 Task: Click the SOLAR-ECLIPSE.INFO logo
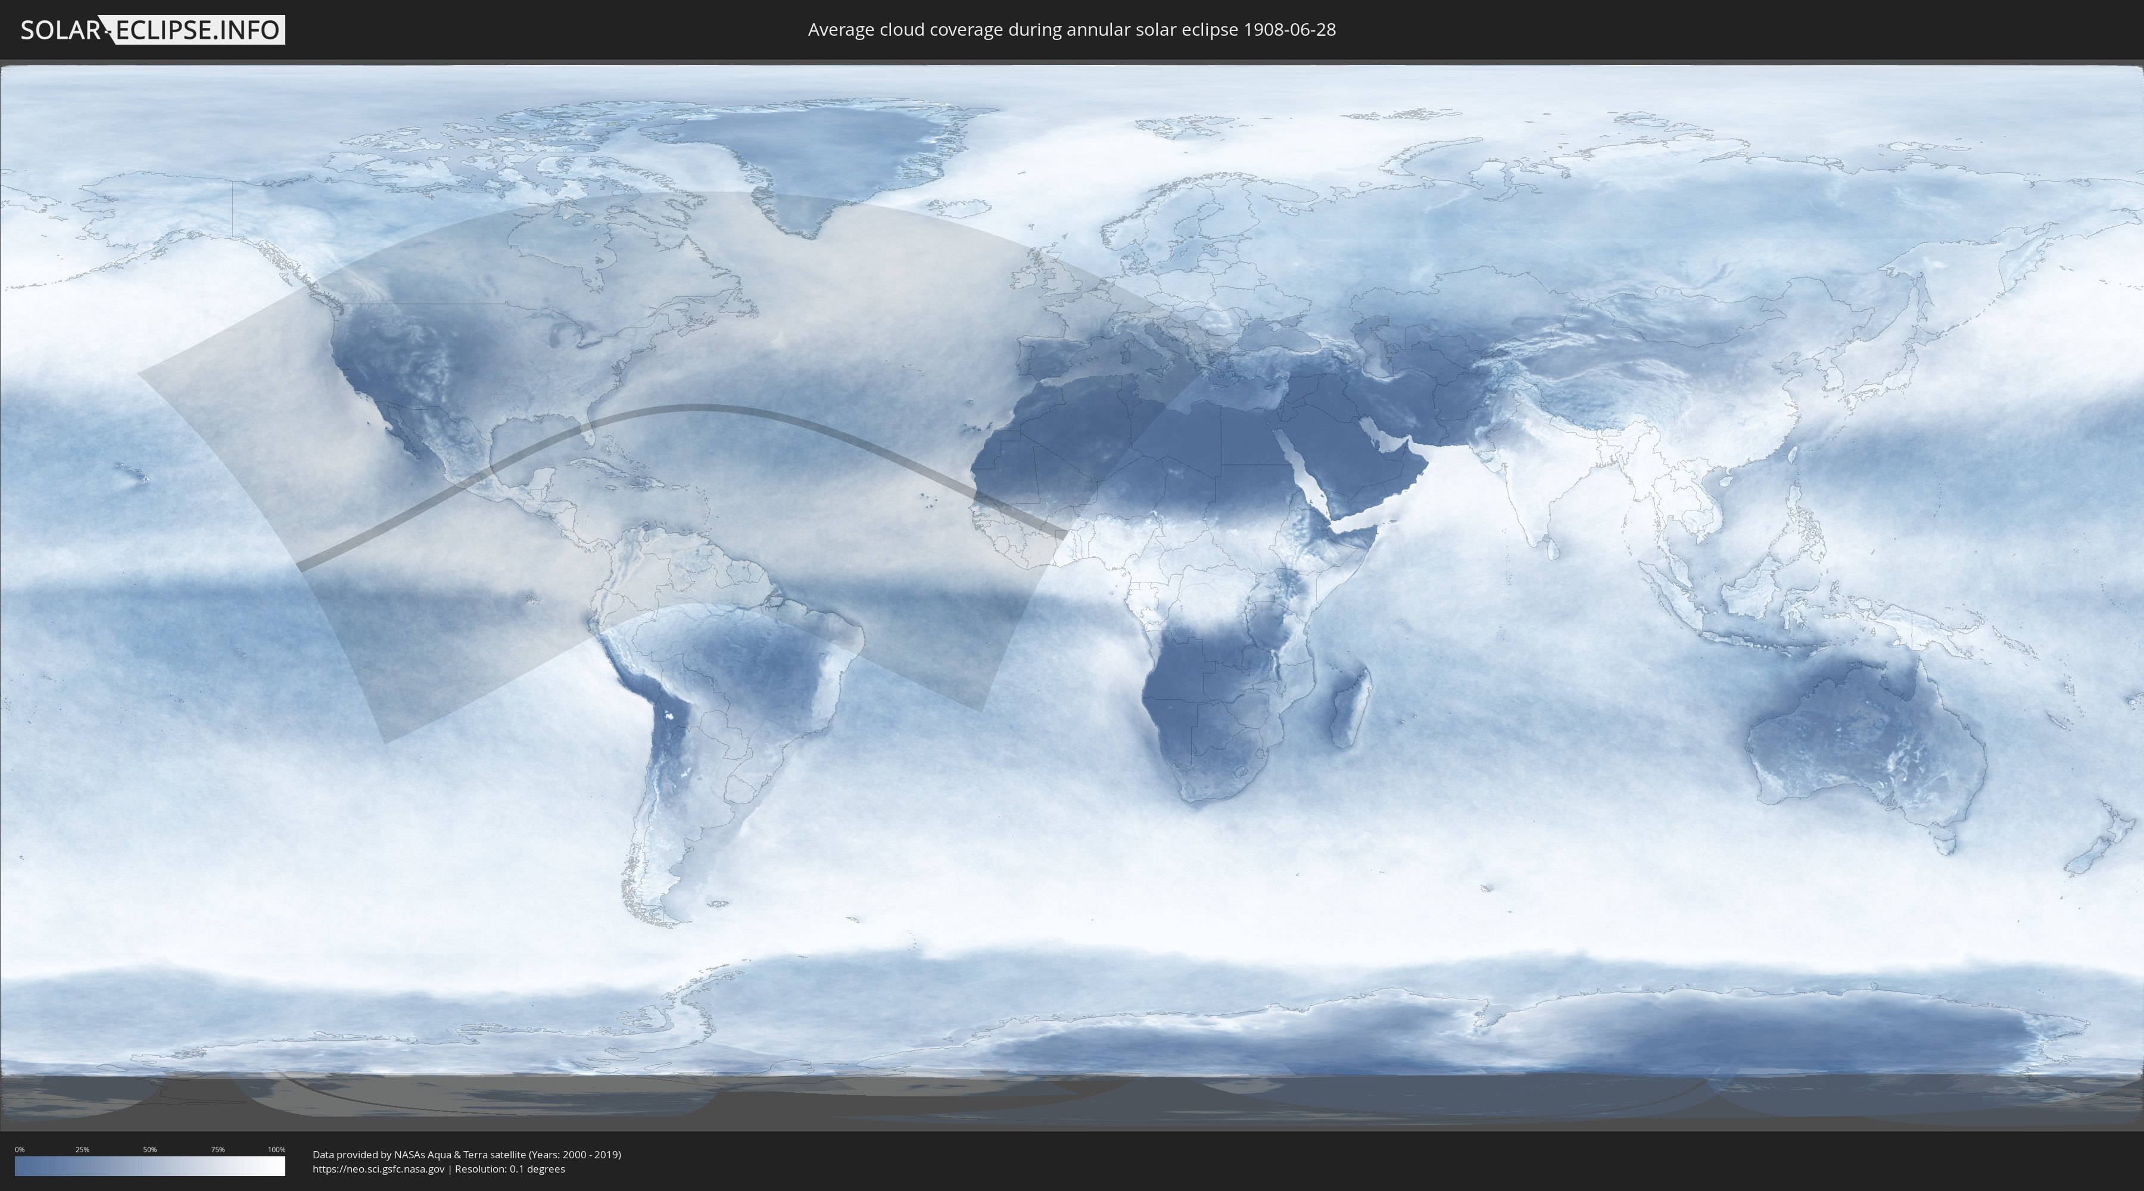tap(152, 30)
